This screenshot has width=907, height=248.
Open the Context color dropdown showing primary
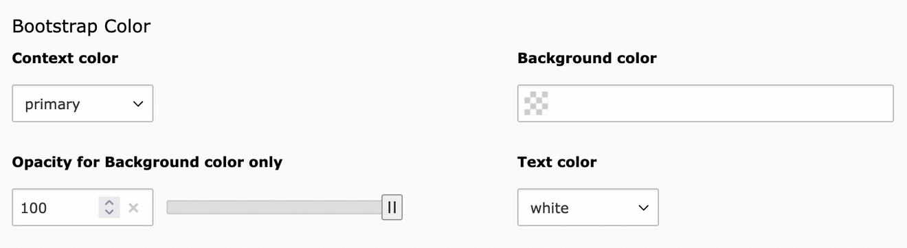pyautogui.click(x=82, y=104)
